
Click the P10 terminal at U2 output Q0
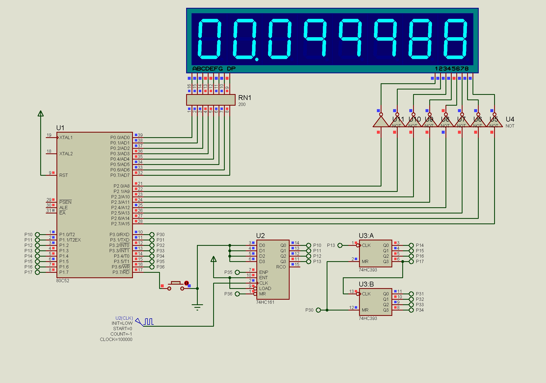pyautogui.click(x=309, y=245)
